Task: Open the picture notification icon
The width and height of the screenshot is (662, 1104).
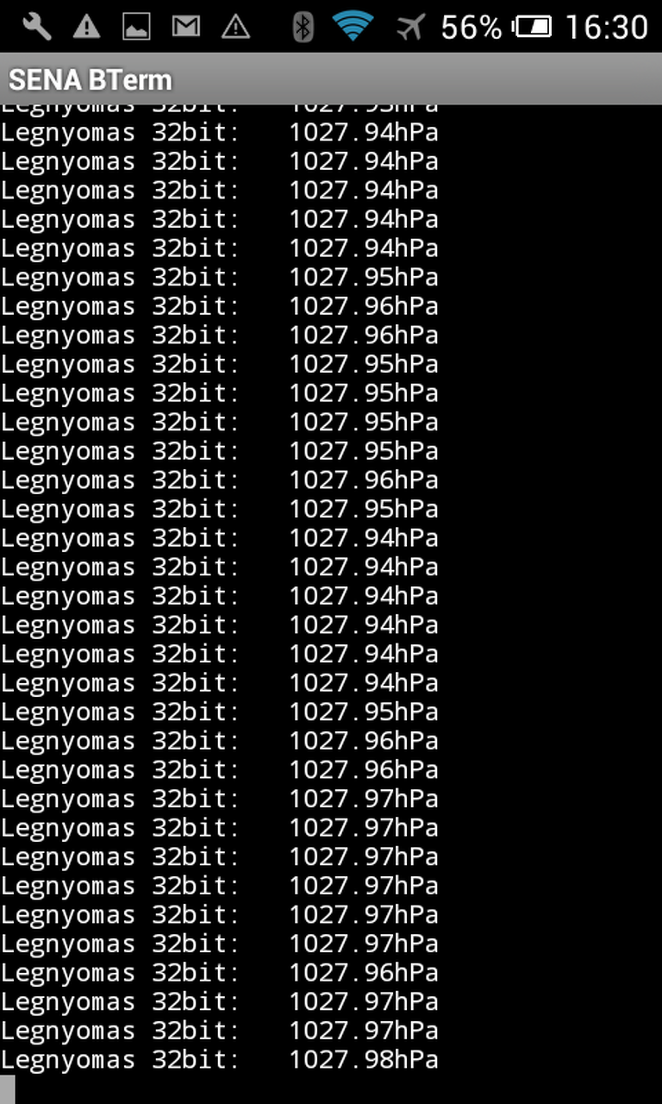Action: coord(136,27)
